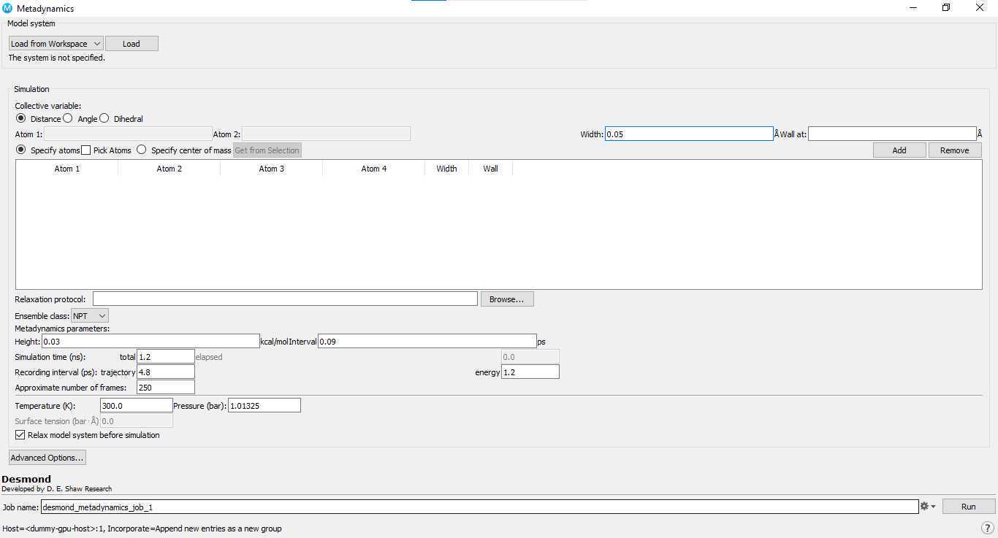This screenshot has width=998, height=538.
Task: Click the Get from Selection button
Action: [267, 150]
